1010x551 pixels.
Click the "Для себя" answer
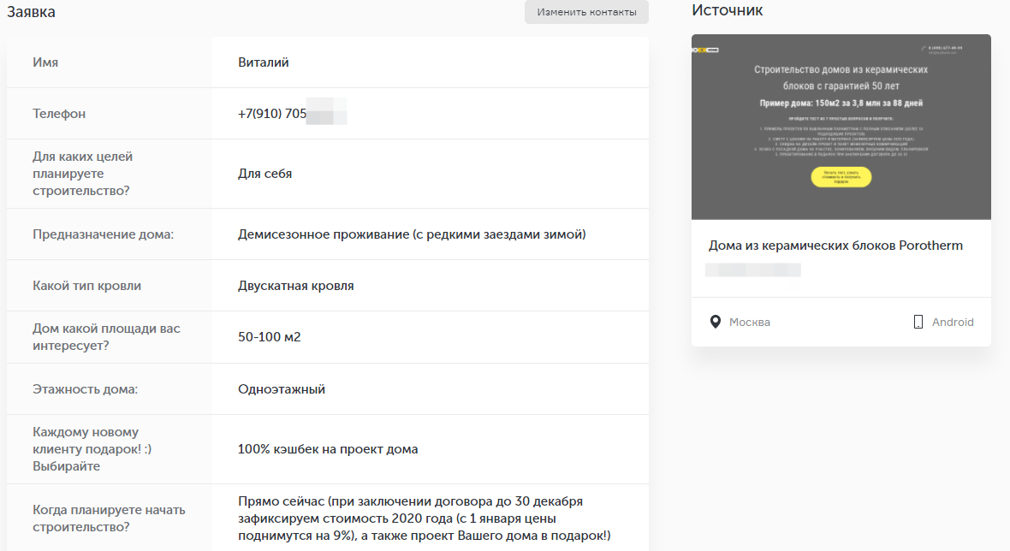coord(264,174)
